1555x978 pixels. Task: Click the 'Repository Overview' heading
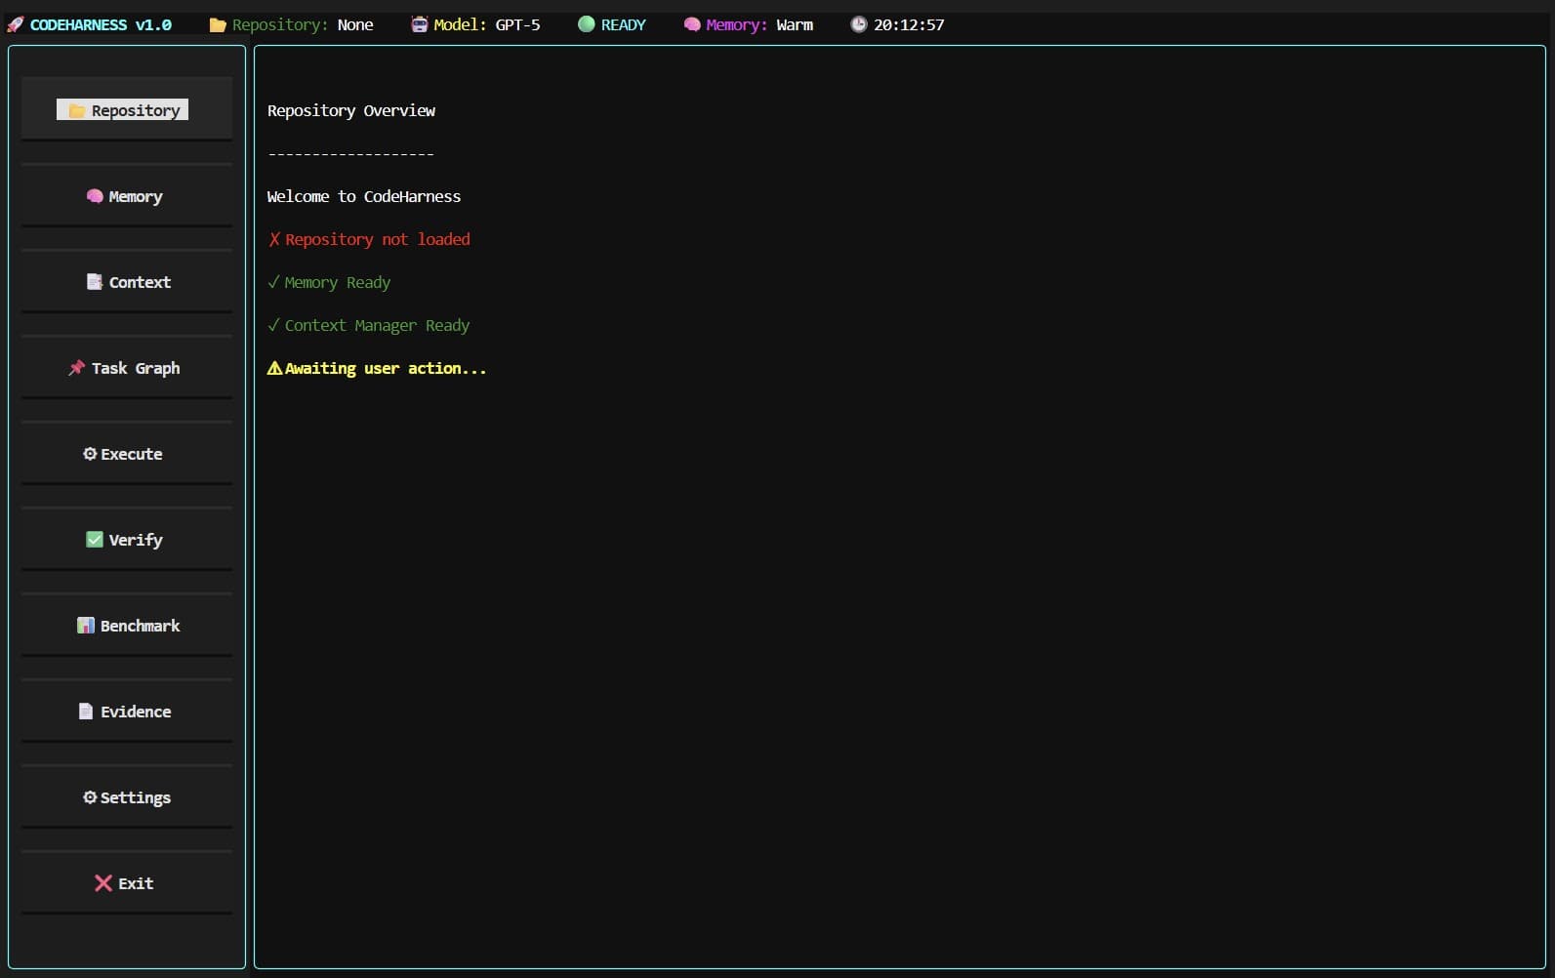351,110
